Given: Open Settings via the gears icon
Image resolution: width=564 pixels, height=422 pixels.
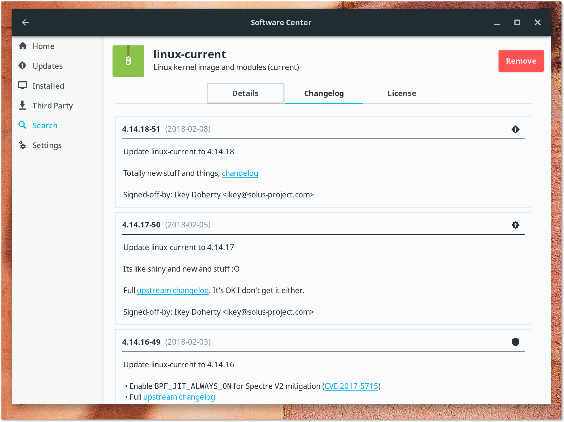Looking at the screenshot, I should coord(23,145).
